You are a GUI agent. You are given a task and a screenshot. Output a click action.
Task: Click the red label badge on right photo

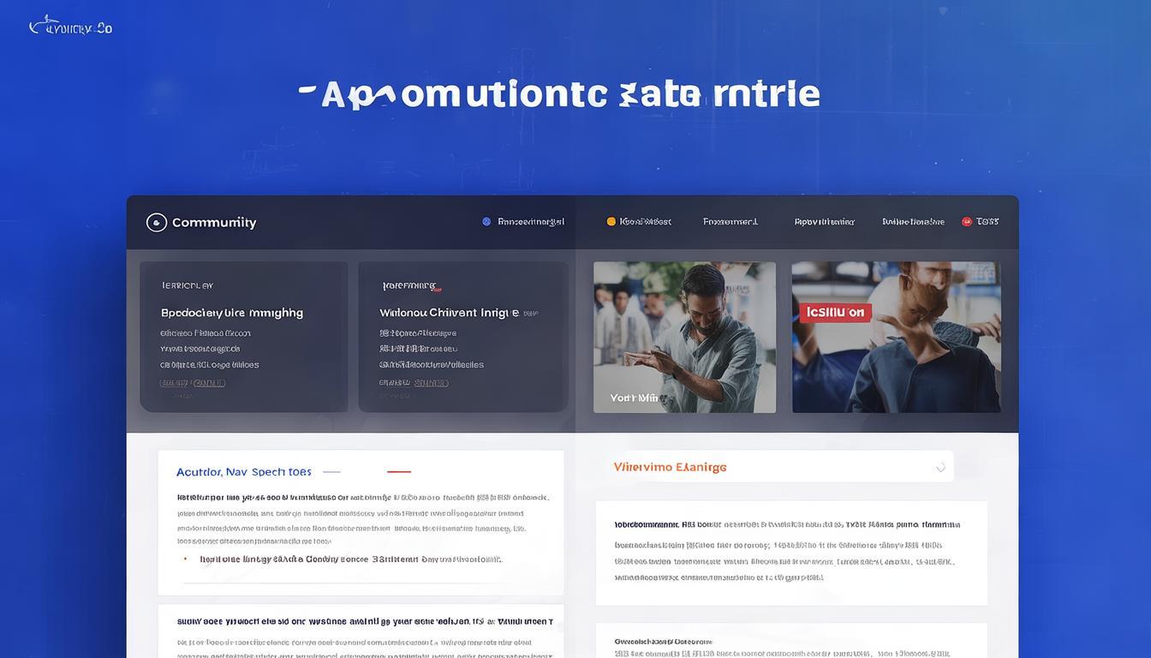[835, 313]
